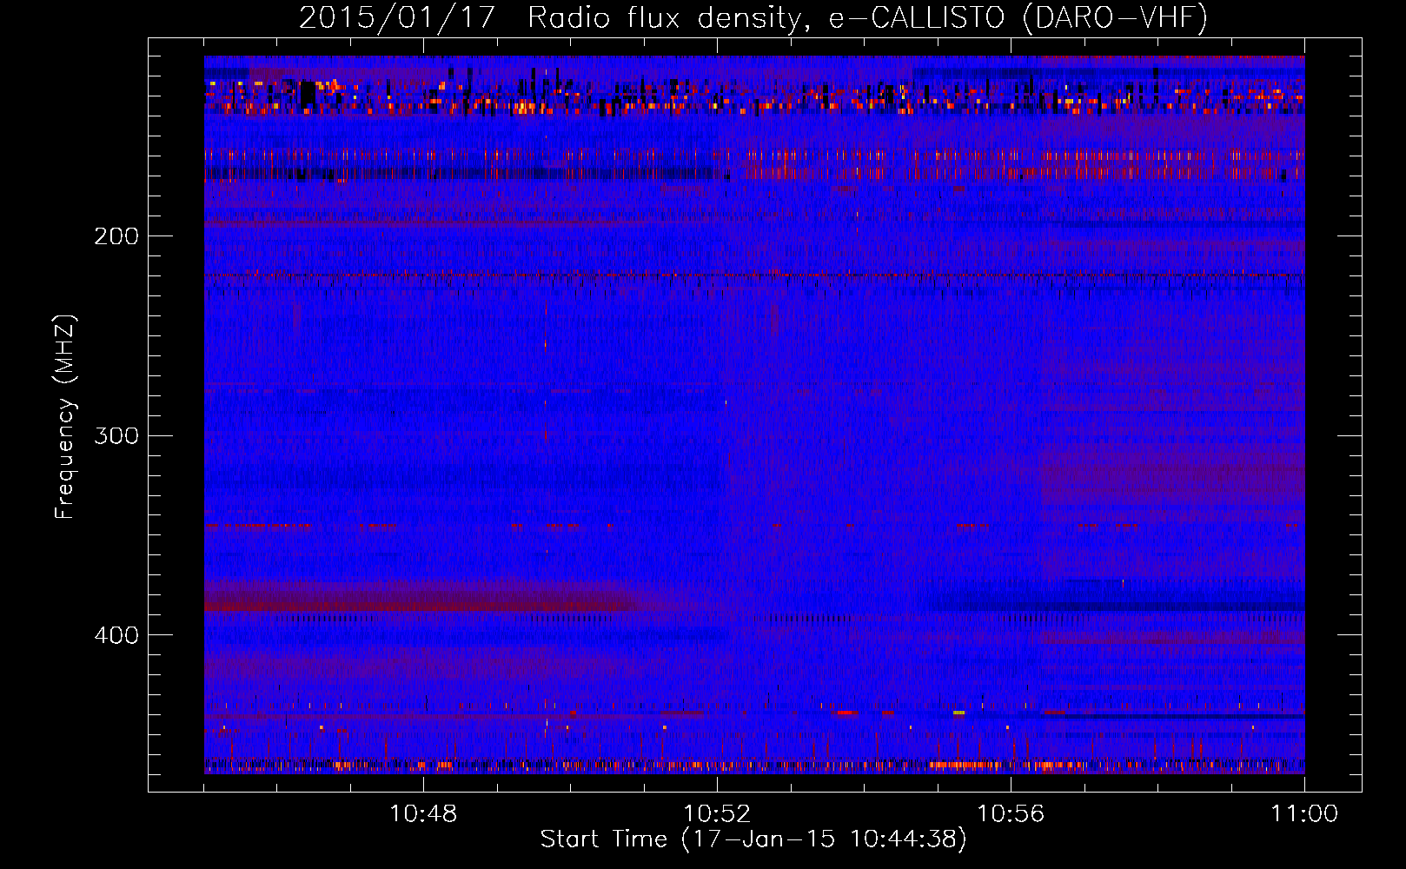The height and width of the screenshot is (869, 1406).
Task: Click the 10:48 time tick label
Action: click(423, 814)
